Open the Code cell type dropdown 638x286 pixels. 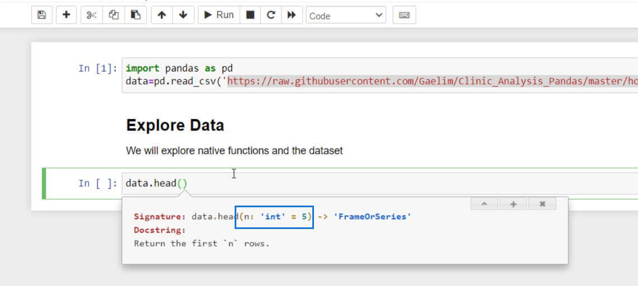tap(346, 16)
